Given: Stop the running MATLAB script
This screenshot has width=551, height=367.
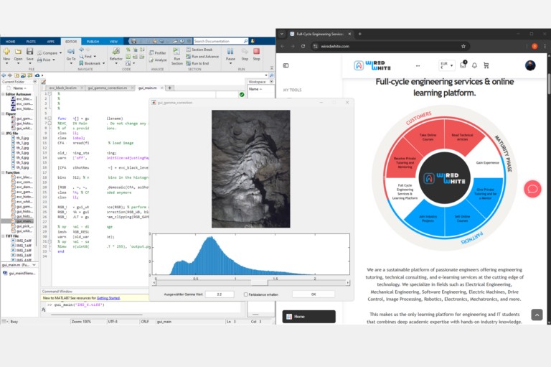Looking at the screenshot, I should tap(257, 52).
